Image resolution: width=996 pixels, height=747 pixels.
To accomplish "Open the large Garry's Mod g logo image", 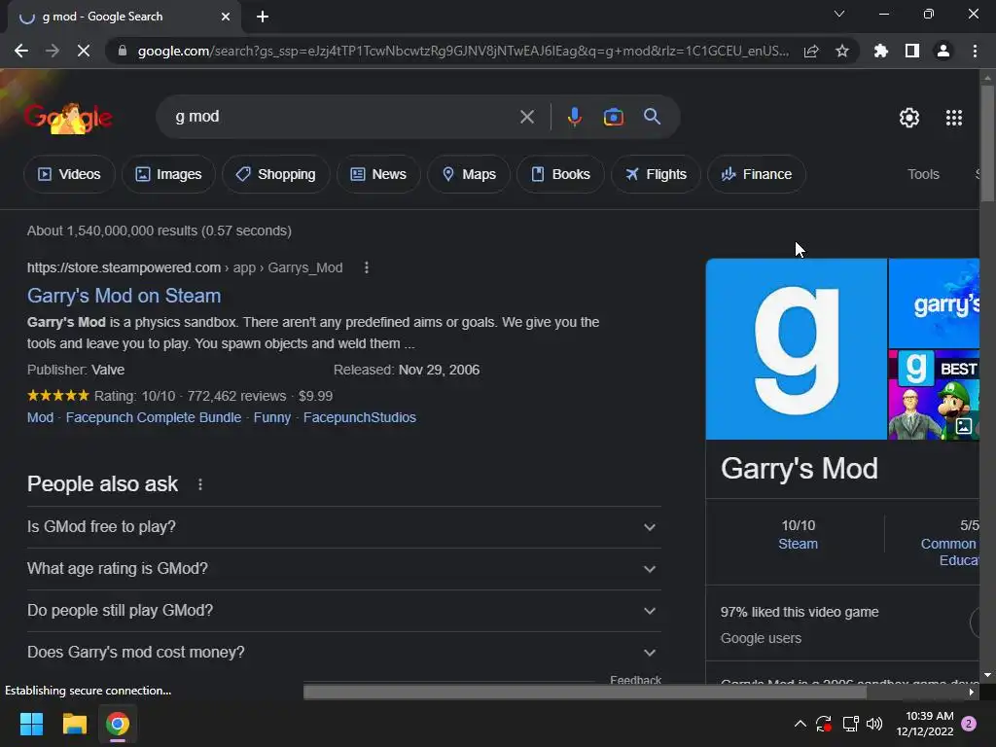I will click(x=796, y=349).
